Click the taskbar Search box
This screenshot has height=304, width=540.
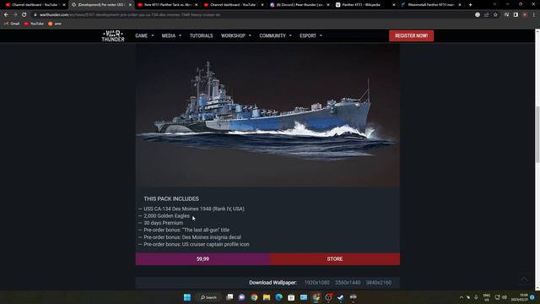point(208,297)
